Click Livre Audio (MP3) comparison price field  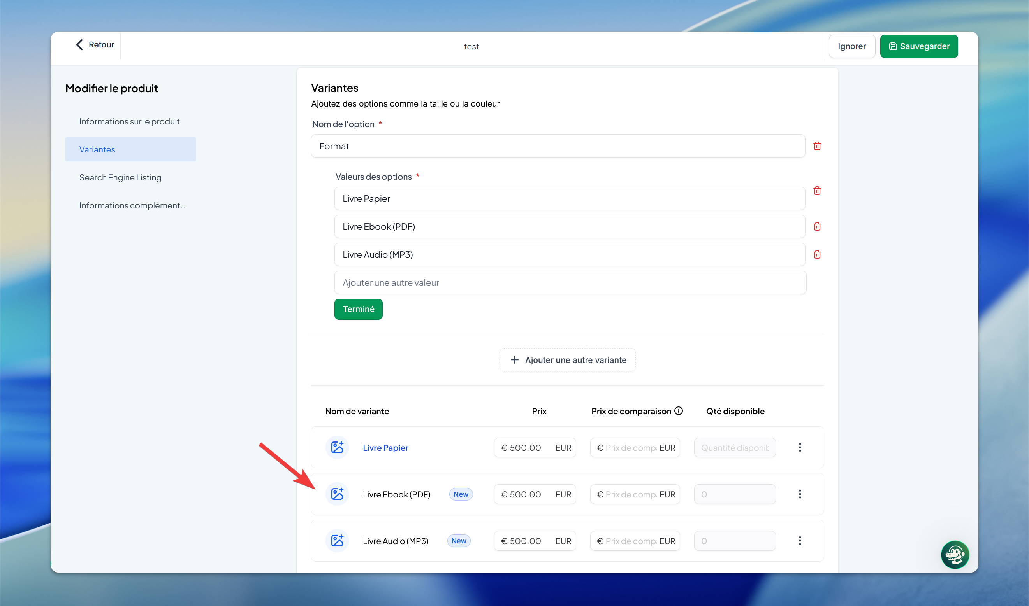(635, 541)
